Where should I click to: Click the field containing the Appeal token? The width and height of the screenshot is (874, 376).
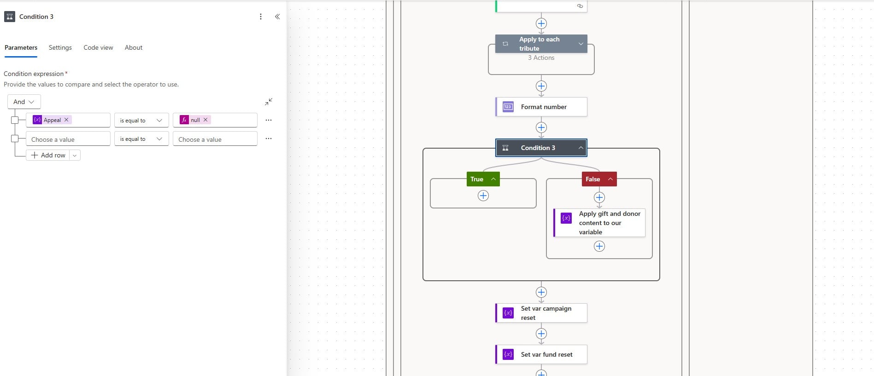click(68, 120)
